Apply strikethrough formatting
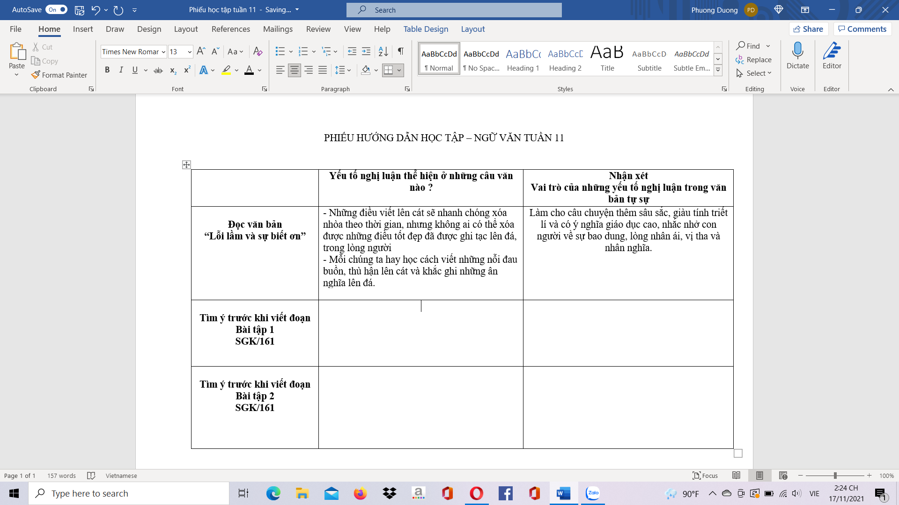This screenshot has height=505, width=899. point(158,70)
